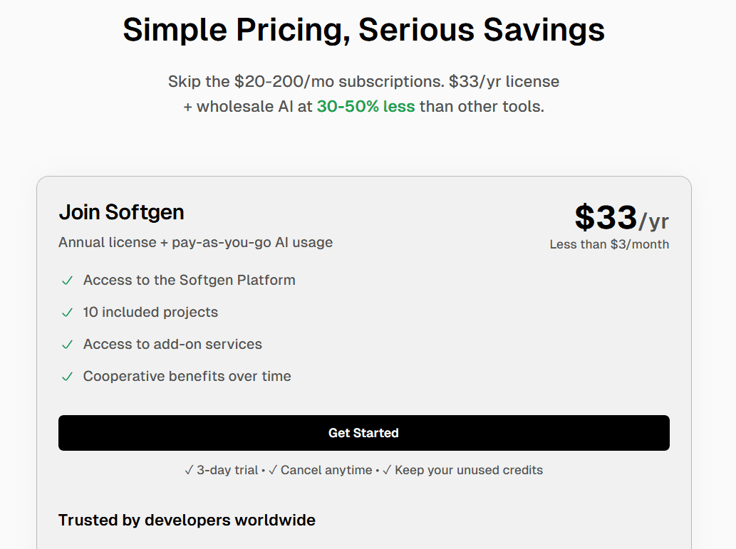Click the checkmark next to 10 included projects

click(67, 313)
